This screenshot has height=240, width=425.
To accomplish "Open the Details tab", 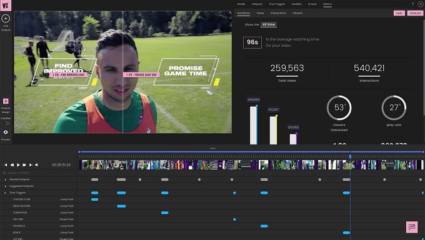I will click(x=241, y=4).
